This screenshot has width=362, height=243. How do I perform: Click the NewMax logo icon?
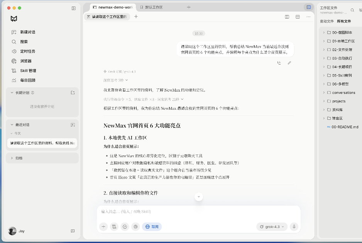14,19
